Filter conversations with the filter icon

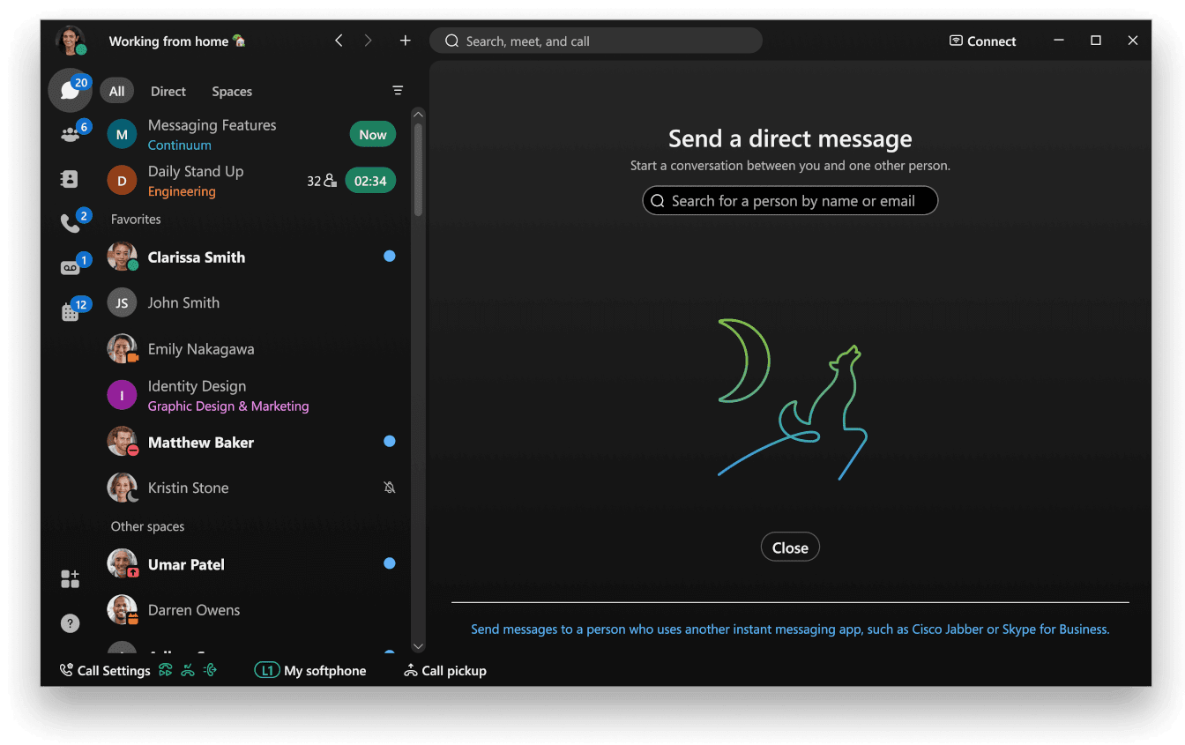click(x=397, y=90)
